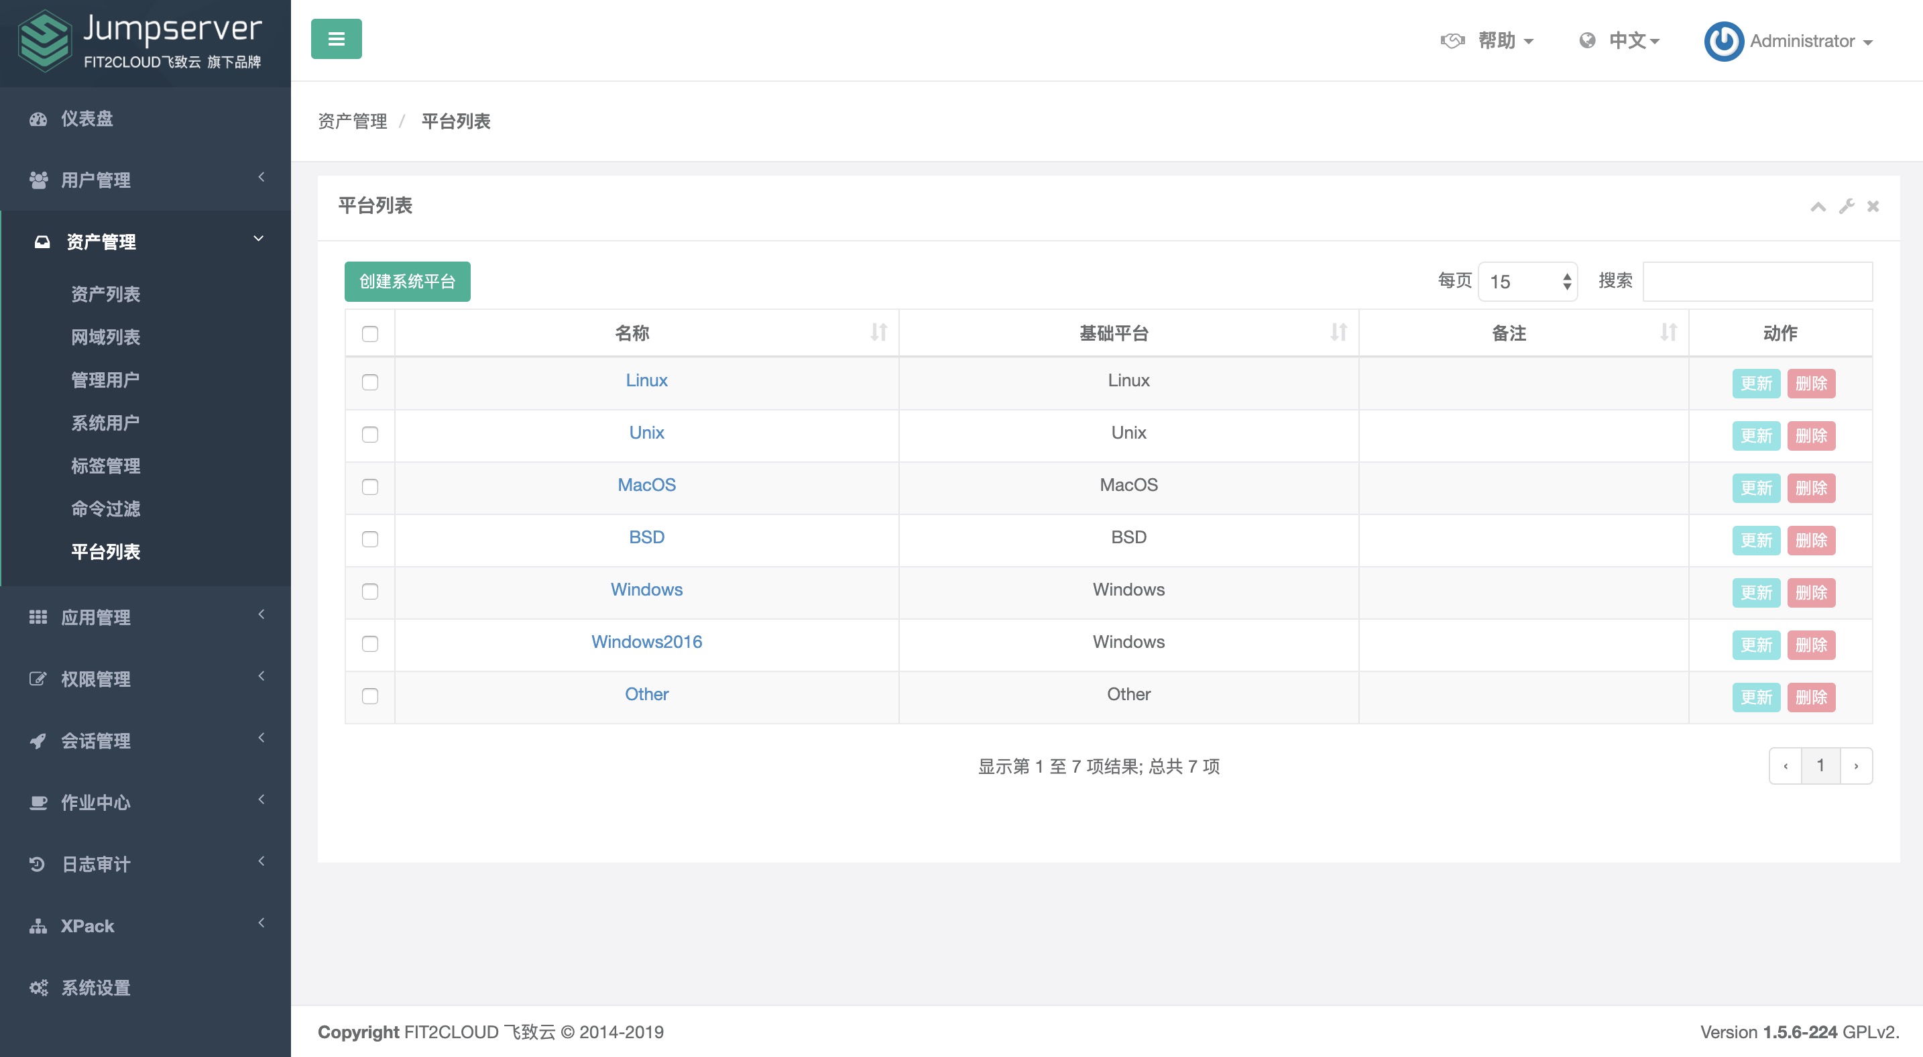
Task: Open the per-page count selector showing 15
Action: 1527,282
